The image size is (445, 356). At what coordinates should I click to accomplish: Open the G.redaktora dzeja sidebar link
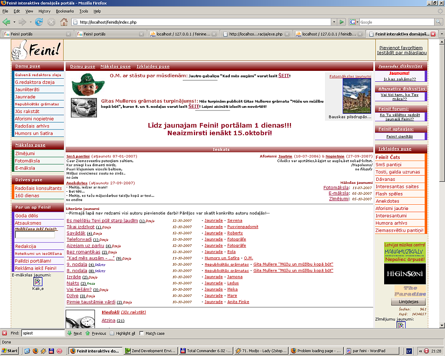click(35, 82)
